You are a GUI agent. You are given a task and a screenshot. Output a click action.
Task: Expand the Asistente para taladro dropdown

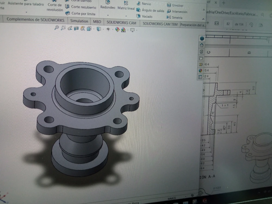(26, 12)
